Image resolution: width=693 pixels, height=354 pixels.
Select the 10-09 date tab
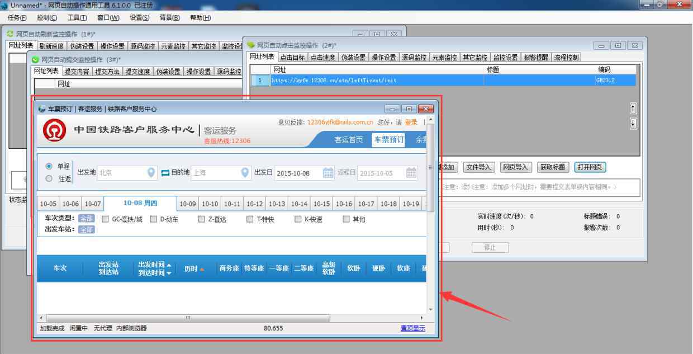coord(188,204)
